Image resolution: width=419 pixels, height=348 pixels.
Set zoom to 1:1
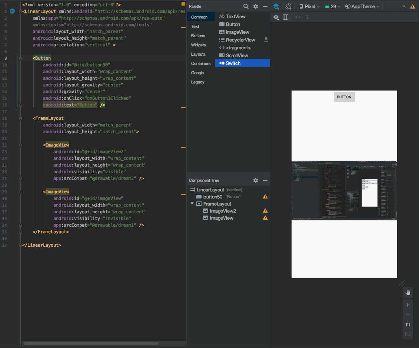pyautogui.click(x=408, y=324)
